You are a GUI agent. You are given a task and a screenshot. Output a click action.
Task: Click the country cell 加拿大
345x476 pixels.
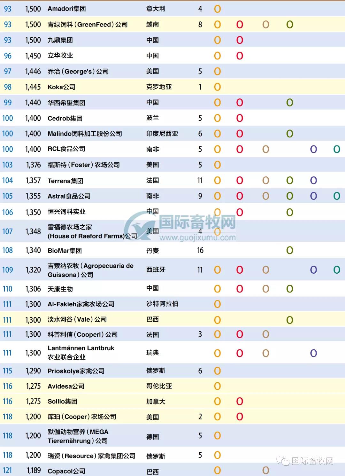(x=156, y=402)
